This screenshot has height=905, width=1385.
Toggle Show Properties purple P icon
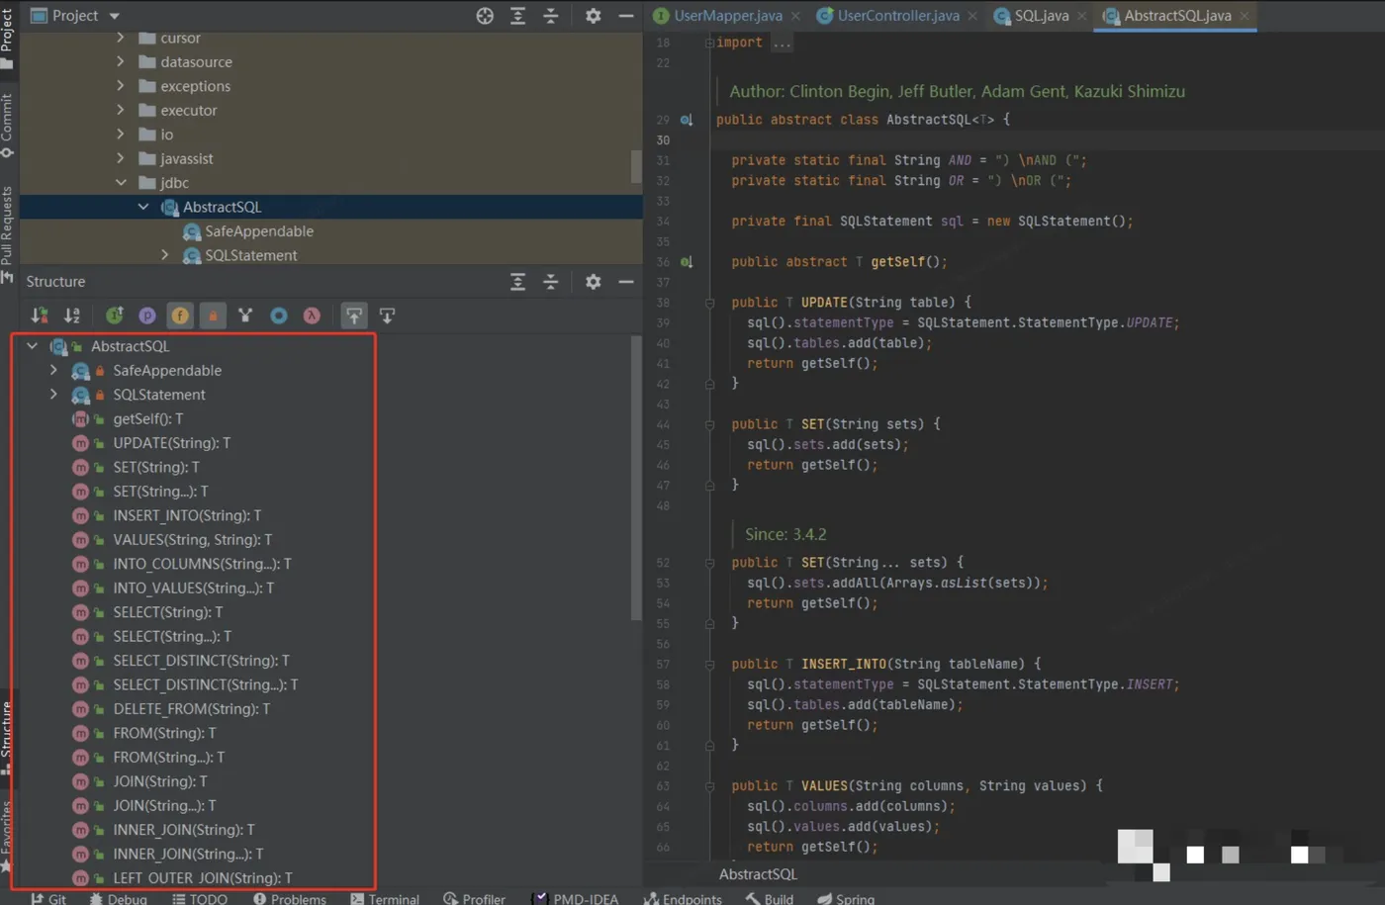pos(147,316)
